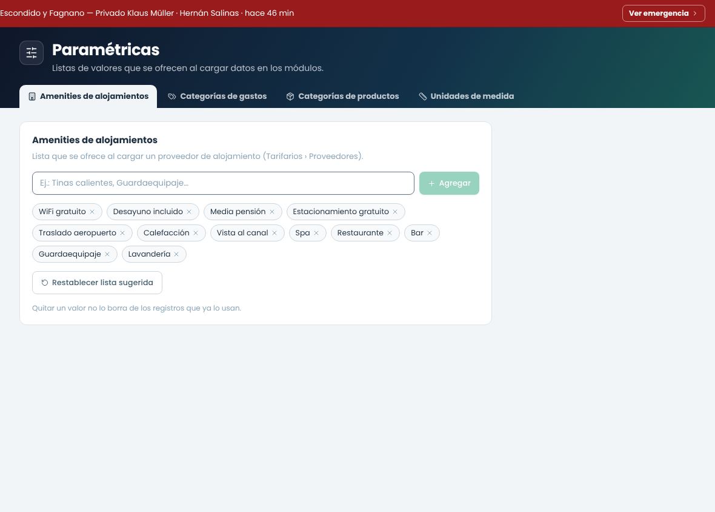Delete the Spa amenity chip
The width and height of the screenshot is (715, 512).
[x=316, y=233]
